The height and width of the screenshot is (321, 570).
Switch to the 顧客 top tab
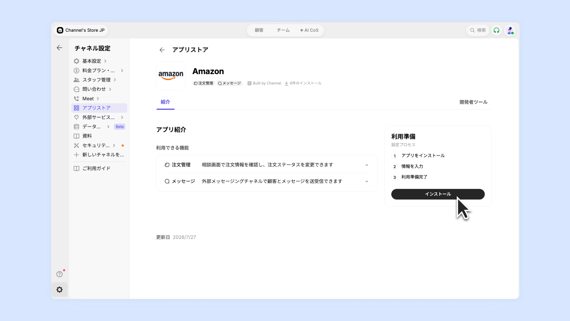(259, 30)
